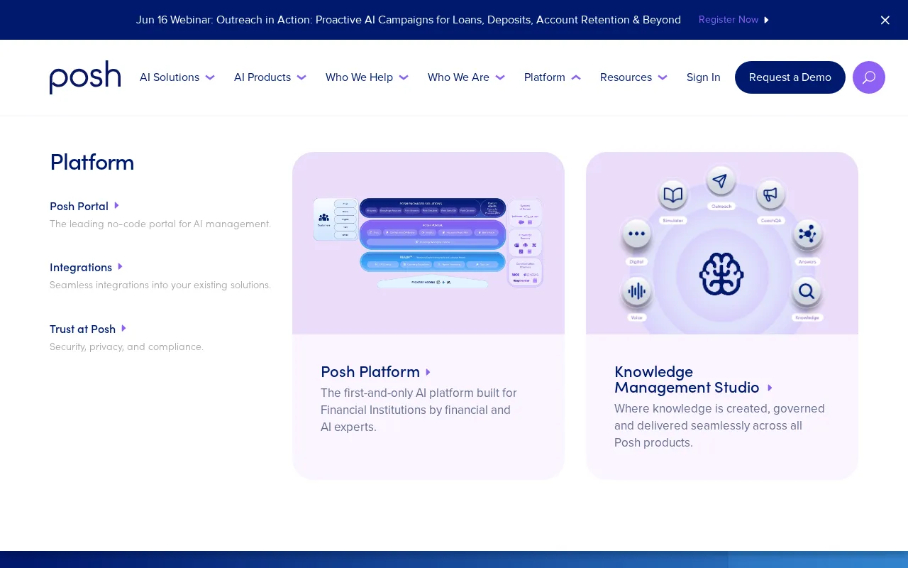
Task: Open the Trust at Posh link
Action: coord(82,329)
